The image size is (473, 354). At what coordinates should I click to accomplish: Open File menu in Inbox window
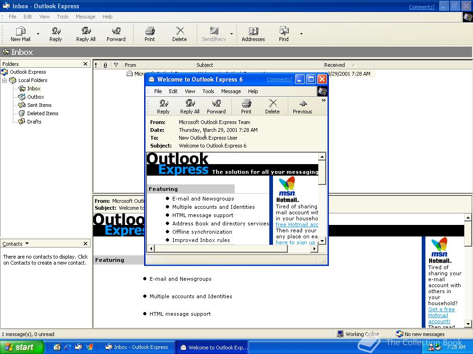(12, 17)
